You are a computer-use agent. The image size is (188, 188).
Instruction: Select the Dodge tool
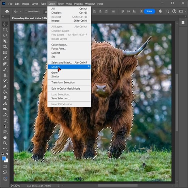[x=5, y=109]
